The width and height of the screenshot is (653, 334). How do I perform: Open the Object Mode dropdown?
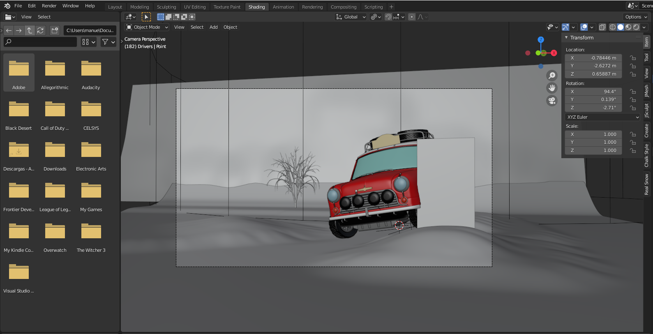click(x=147, y=27)
